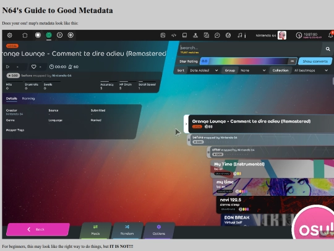Open the rankings podium icon
Image resolution: width=334 pixels, height=251 pixels.
pyautogui.click(x=195, y=35)
